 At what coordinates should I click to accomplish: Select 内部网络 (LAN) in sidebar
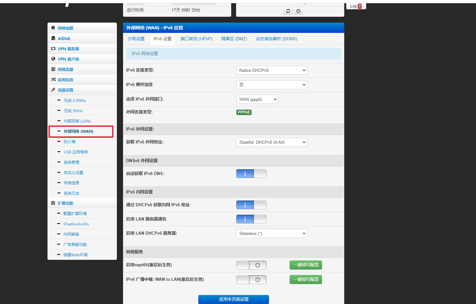pyautogui.click(x=77, y=121)
